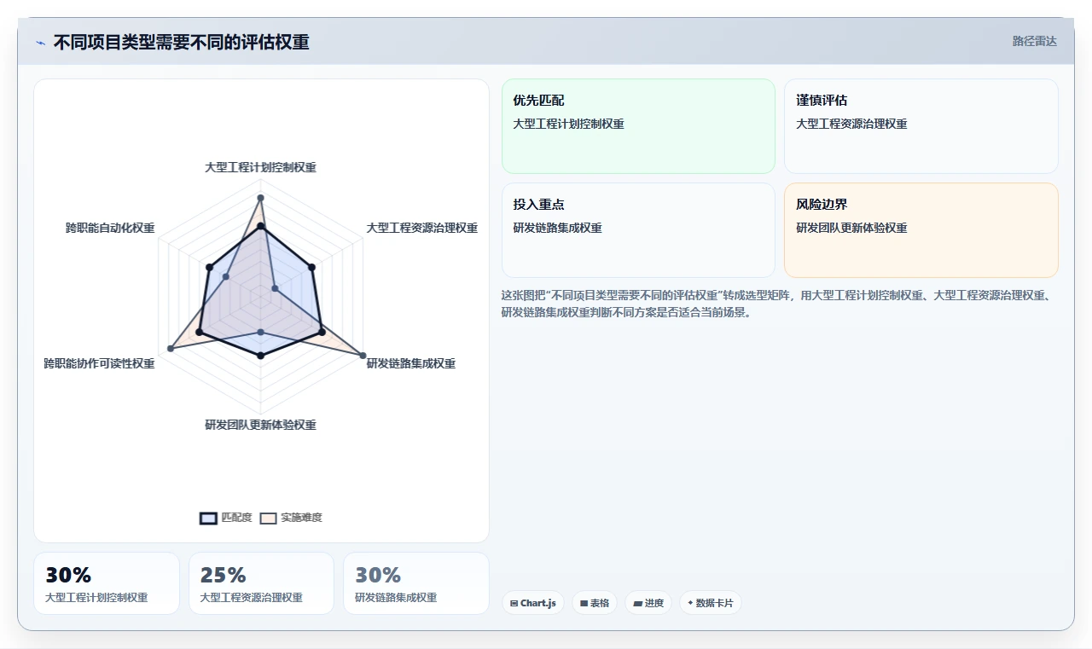Click 研发团队更新体验权重 text in 风险边界 card

pyautogui.click(x=851, y=228)
